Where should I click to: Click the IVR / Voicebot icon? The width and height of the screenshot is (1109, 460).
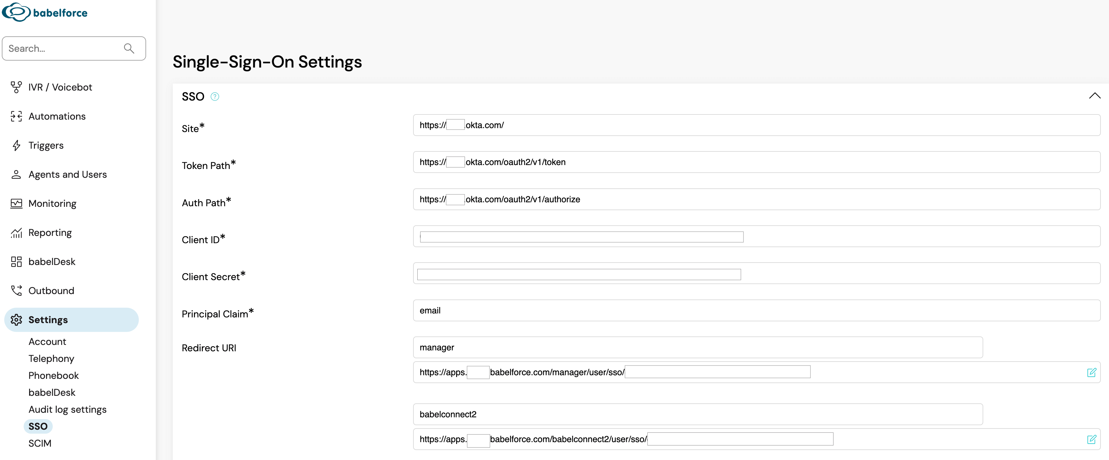(x=16, y=87)
